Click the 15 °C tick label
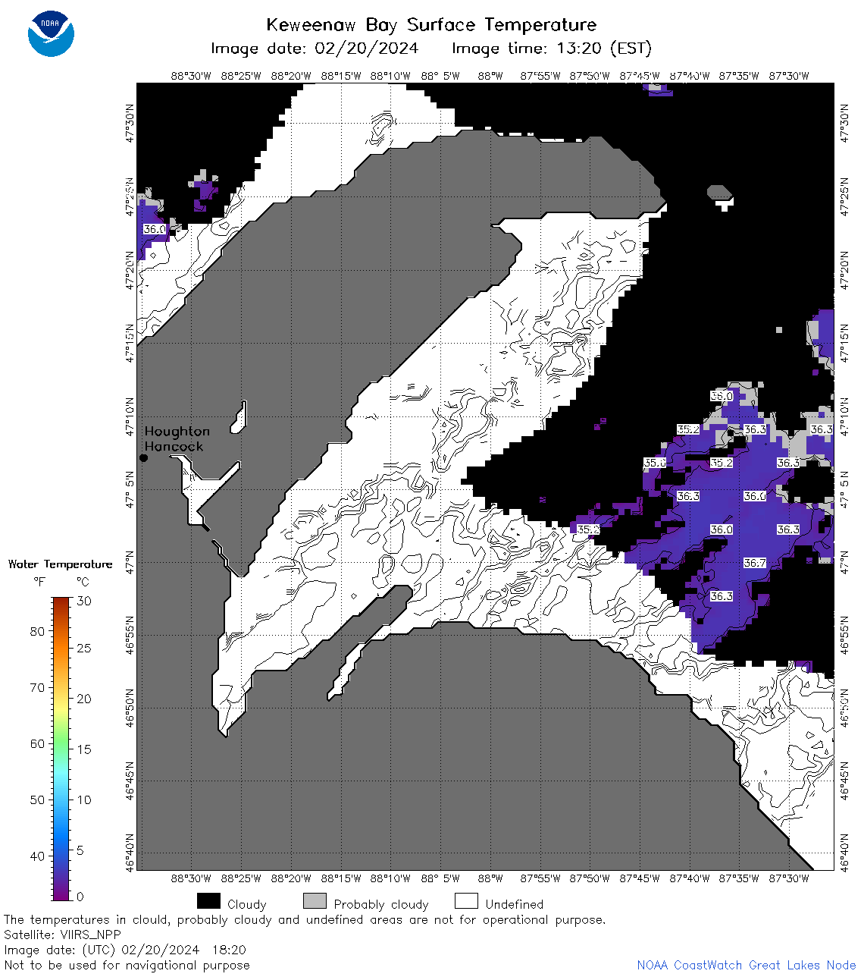This screenshot has height=977, width=864. (84, 749)
